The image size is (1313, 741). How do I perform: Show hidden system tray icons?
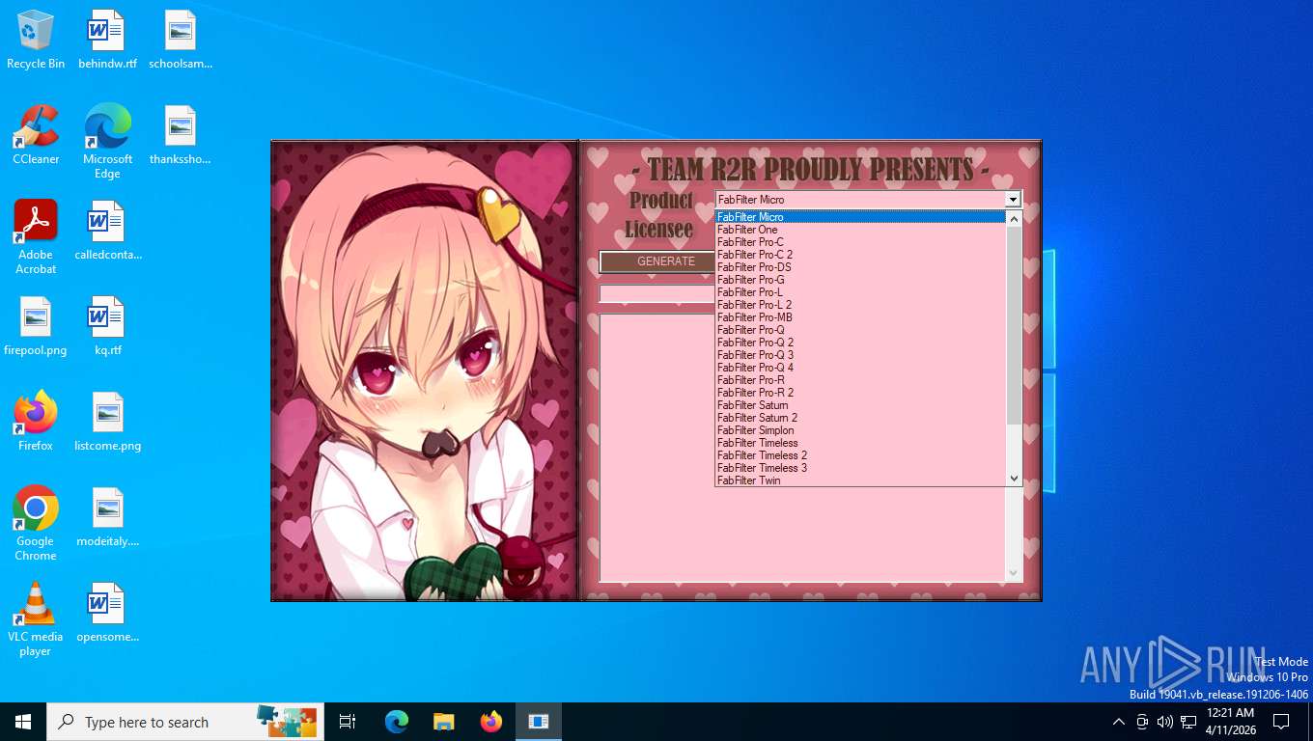(x=1119, y=722)
